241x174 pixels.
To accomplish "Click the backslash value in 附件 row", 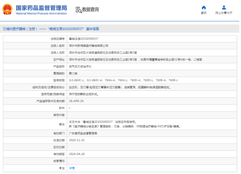I will pyautogui.click(x=70, y=108).
